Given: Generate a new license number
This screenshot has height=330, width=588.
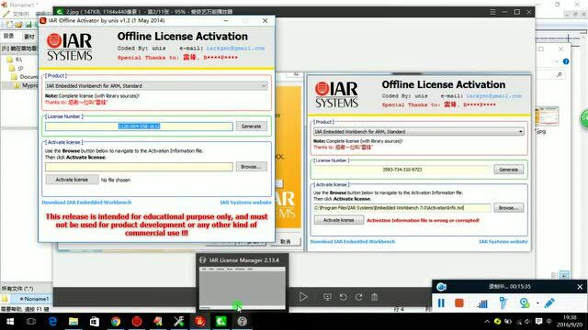Looking at the screenshot, I should (251, 126).
